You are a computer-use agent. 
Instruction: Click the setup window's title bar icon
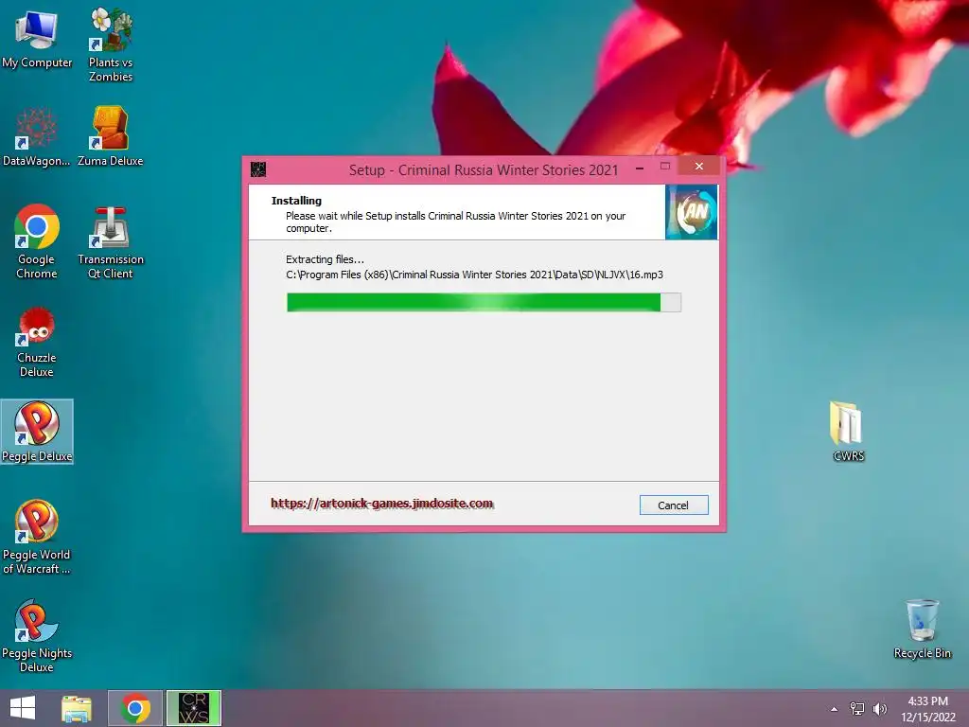pyautogui.click(x=258, y=169)
